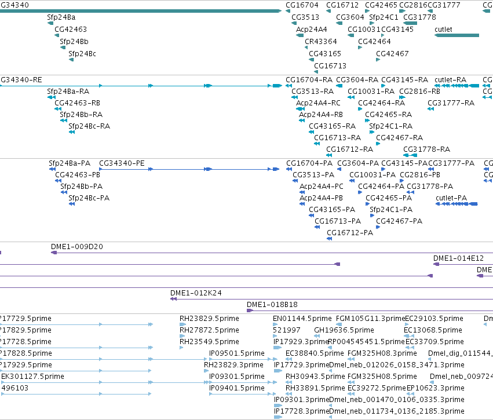Click the CG43165-RA transcript label
The height and width of the screenshot is (420, 493).
point(332,126)
